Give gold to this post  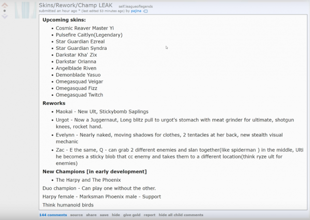coord(131,215)
